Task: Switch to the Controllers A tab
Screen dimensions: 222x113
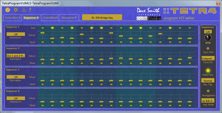Action: 12,18
